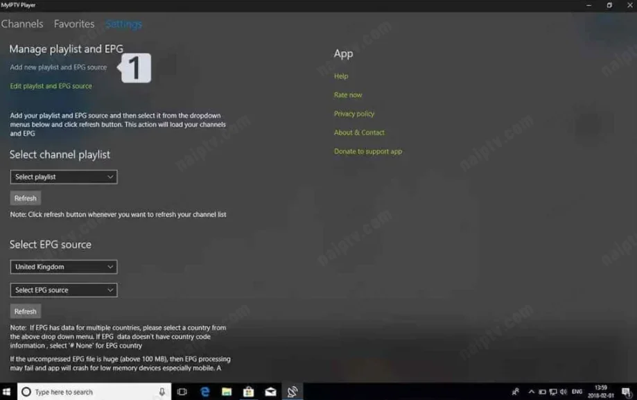Click the ENG language indicator
The width and height of the screenshot is (637, 400).
point(577,392)
